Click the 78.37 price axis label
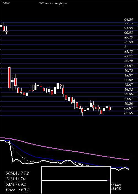The height and width of the screenshot is (194, 138). pos(129,75)
